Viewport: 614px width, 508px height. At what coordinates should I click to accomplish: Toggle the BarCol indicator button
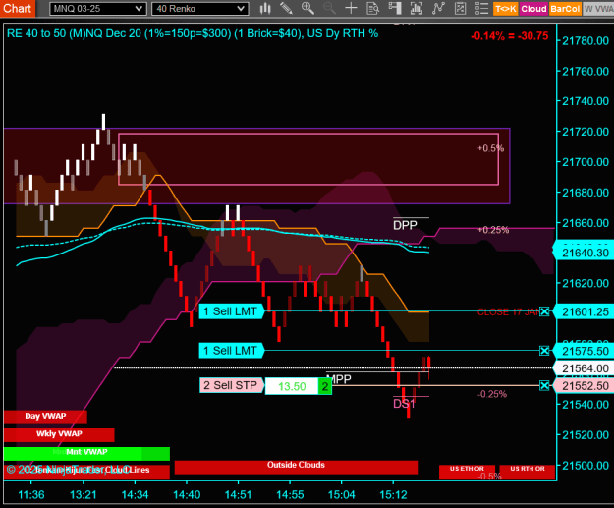point(565,9)
